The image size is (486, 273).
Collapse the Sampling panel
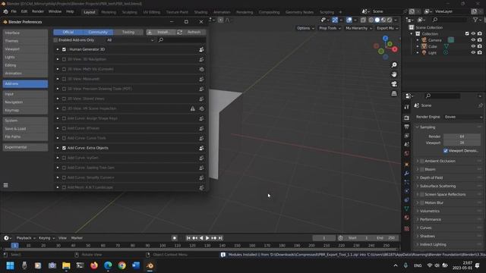(x=428, y=127)
